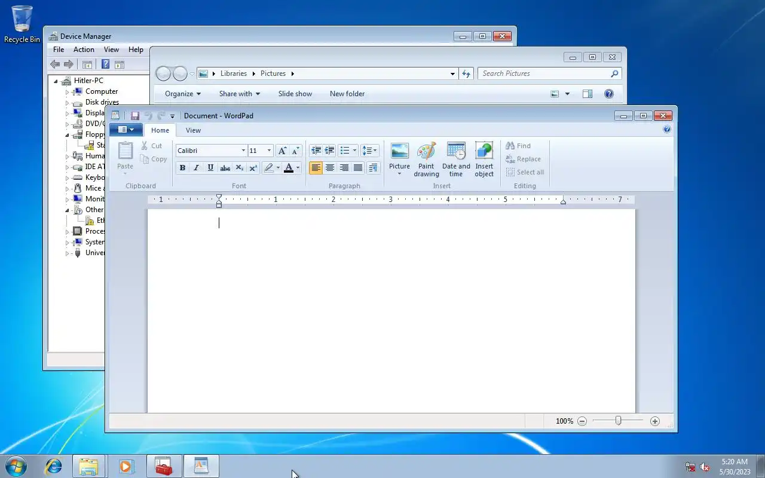Click the Decrease indent icon

coord(316,151)
